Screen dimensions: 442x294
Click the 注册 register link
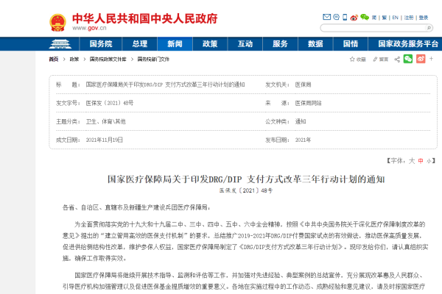(x=409, y=18)
